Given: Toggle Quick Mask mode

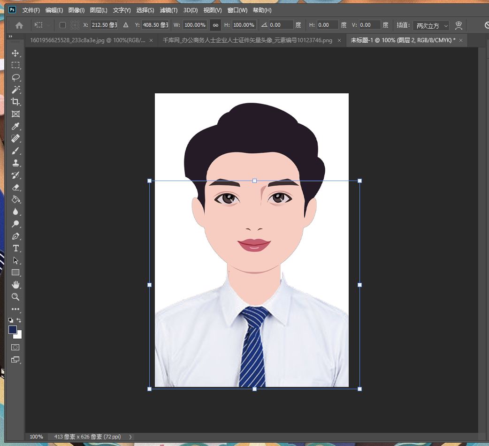Looking at the screenshot, I should click(15, 348).
